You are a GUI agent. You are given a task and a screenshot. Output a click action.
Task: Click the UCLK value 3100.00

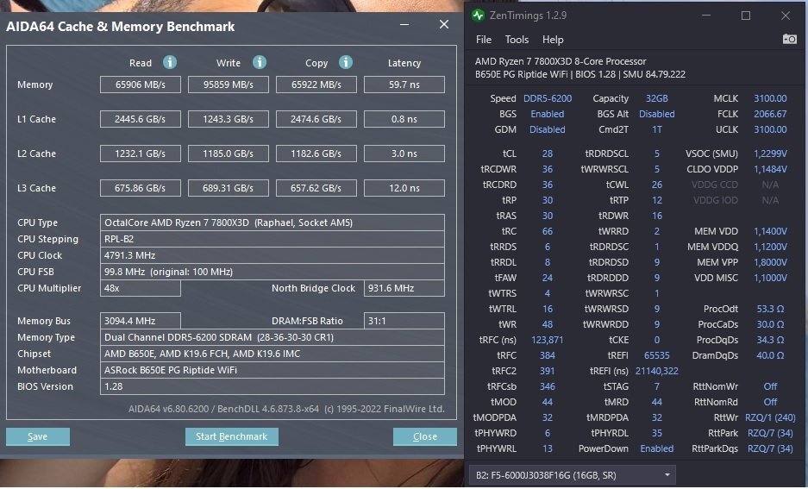tap(770, 129)
